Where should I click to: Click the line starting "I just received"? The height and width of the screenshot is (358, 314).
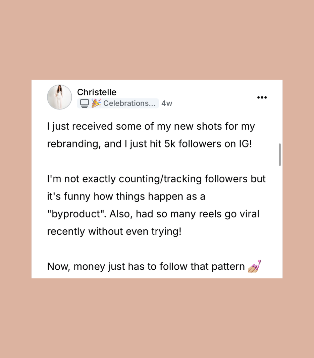point(151,126)
